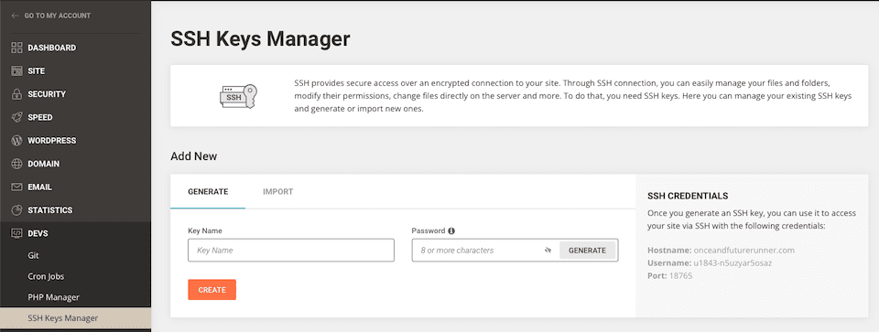879x332 pixels.
Task: Click the Add New heading
Action: coord(193,156)
